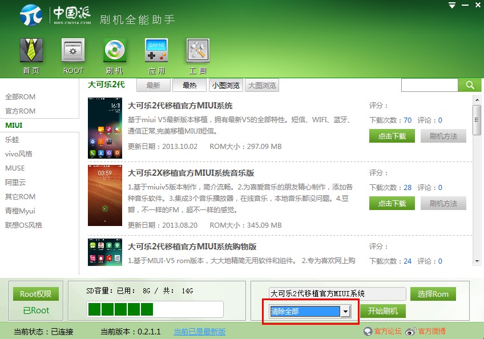
Task: Open the ROOT tool icon
Action: (x=73, y=50)
